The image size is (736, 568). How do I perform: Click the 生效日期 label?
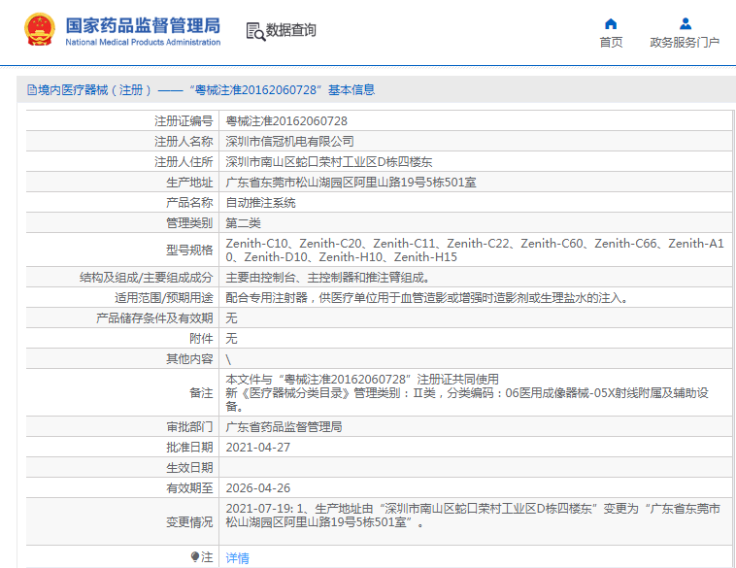point(189,468)
